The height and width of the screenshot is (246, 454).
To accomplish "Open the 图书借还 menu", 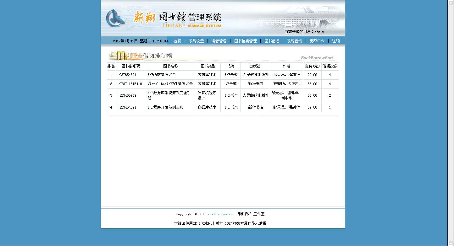I will [x=272, y=41].
